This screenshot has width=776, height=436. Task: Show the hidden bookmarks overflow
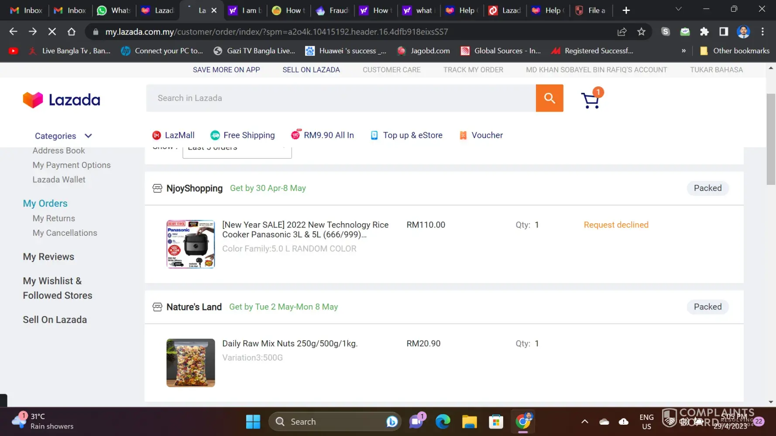[683, 51]
